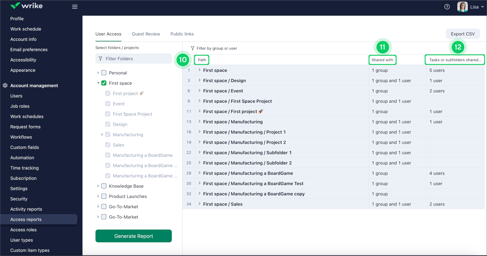The width and height of the screenshot is (487, 256).
Task: Open the Public links tab
Action: (182, 34)
